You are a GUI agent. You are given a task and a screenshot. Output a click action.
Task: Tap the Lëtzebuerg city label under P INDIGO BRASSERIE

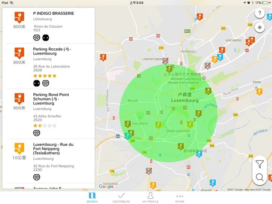42,19
